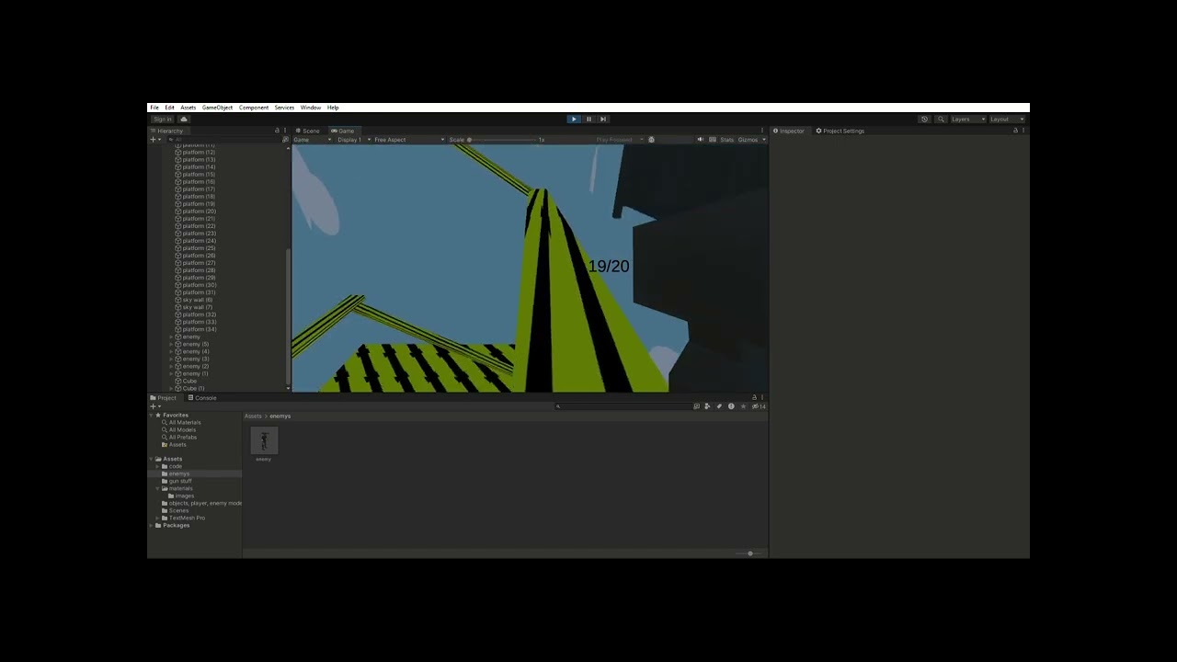This screenshot has width=1177, height=662.
Task: Open the Component menu
Action: pos(254,108)
